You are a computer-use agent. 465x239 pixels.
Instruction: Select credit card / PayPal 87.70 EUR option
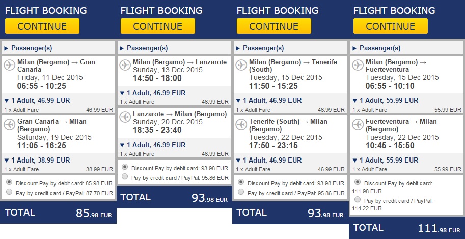pyautogui.click(x=9, y=192)
